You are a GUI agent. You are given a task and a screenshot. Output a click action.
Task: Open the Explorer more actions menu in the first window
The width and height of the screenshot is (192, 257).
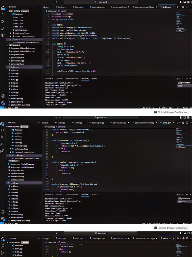39,7
